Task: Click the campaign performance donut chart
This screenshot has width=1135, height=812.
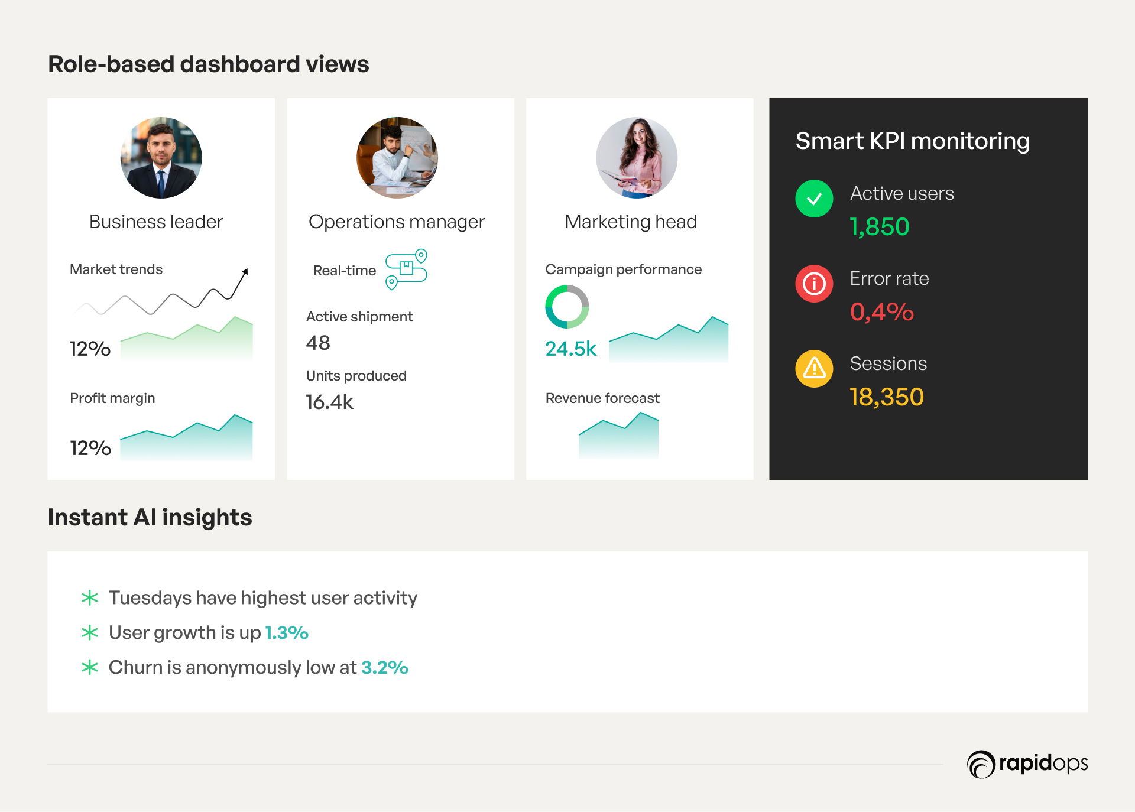Action: (567, 307)
